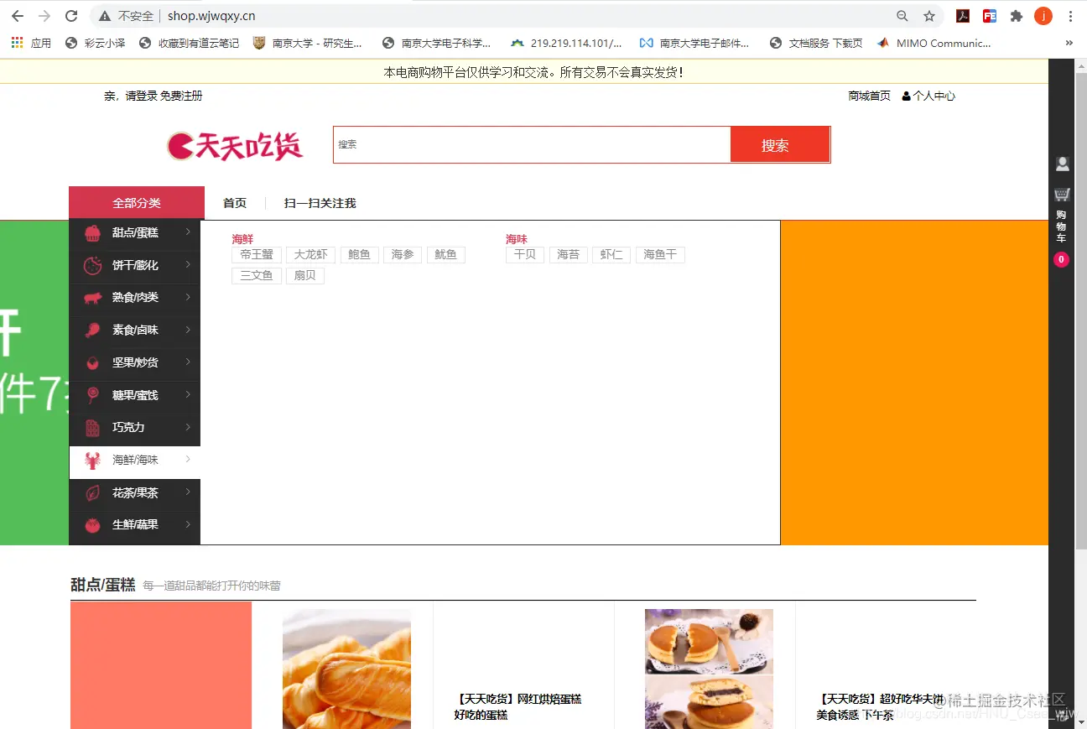The image size is (1087, 729).
Task: Click the 糖果/蜜饯 lollipop icon
Action: pyautogui.click(x=92, y=395)
